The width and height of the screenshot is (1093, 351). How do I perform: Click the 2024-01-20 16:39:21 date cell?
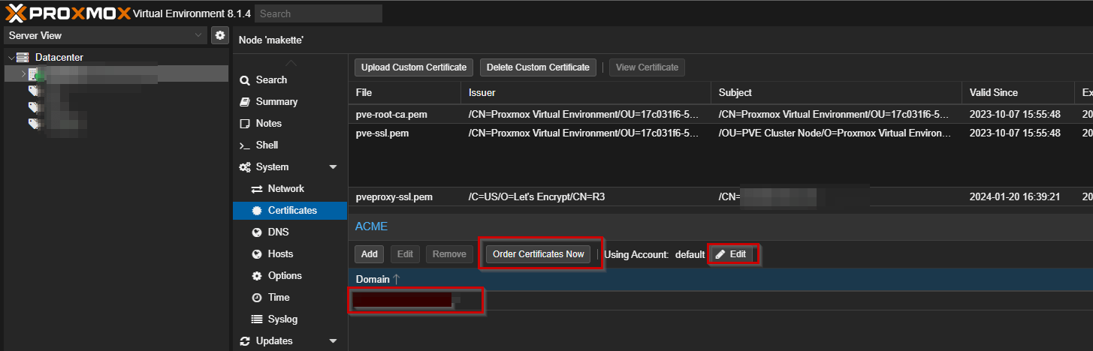pos(1017,197)
